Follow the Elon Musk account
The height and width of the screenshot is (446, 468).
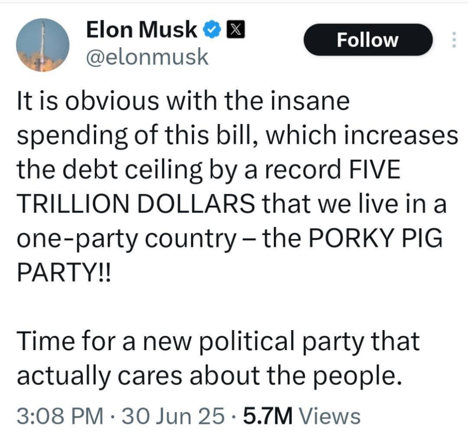(368, 40)
